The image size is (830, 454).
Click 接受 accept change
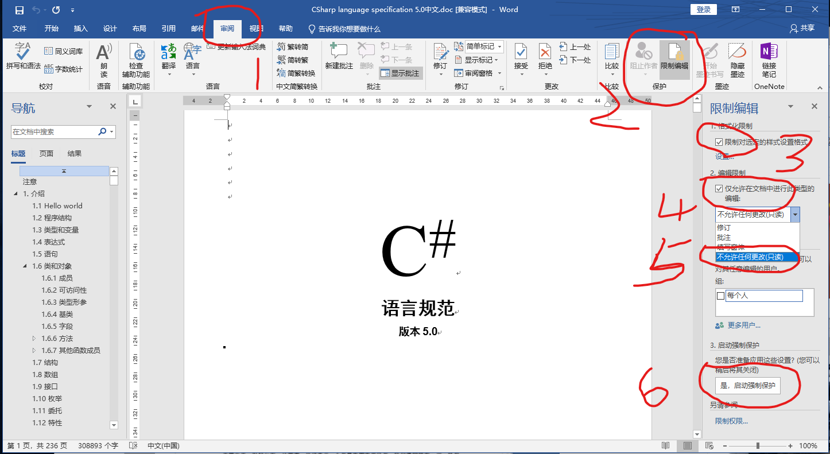point(521,59)
